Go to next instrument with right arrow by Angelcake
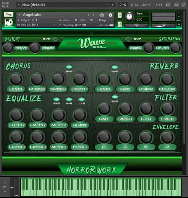188x198 pixels. [94, 15]
